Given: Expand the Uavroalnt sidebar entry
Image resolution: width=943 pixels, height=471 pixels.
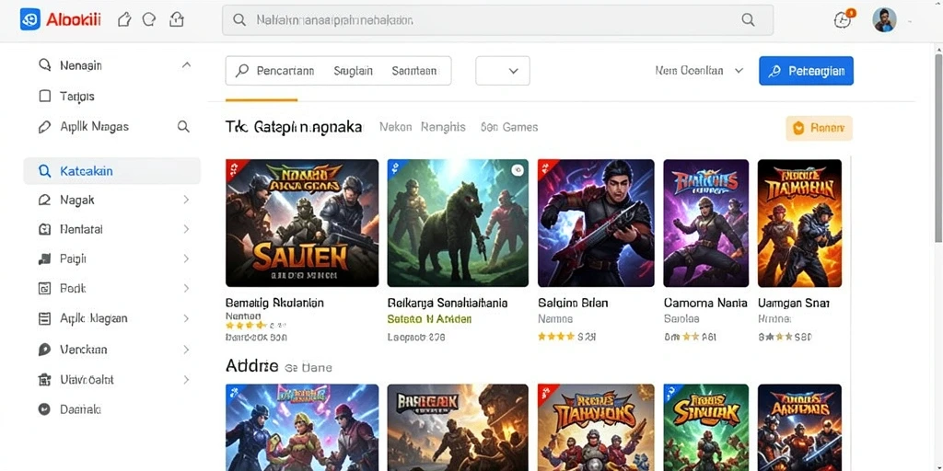Looking at the screenshot, I should 186,380.
